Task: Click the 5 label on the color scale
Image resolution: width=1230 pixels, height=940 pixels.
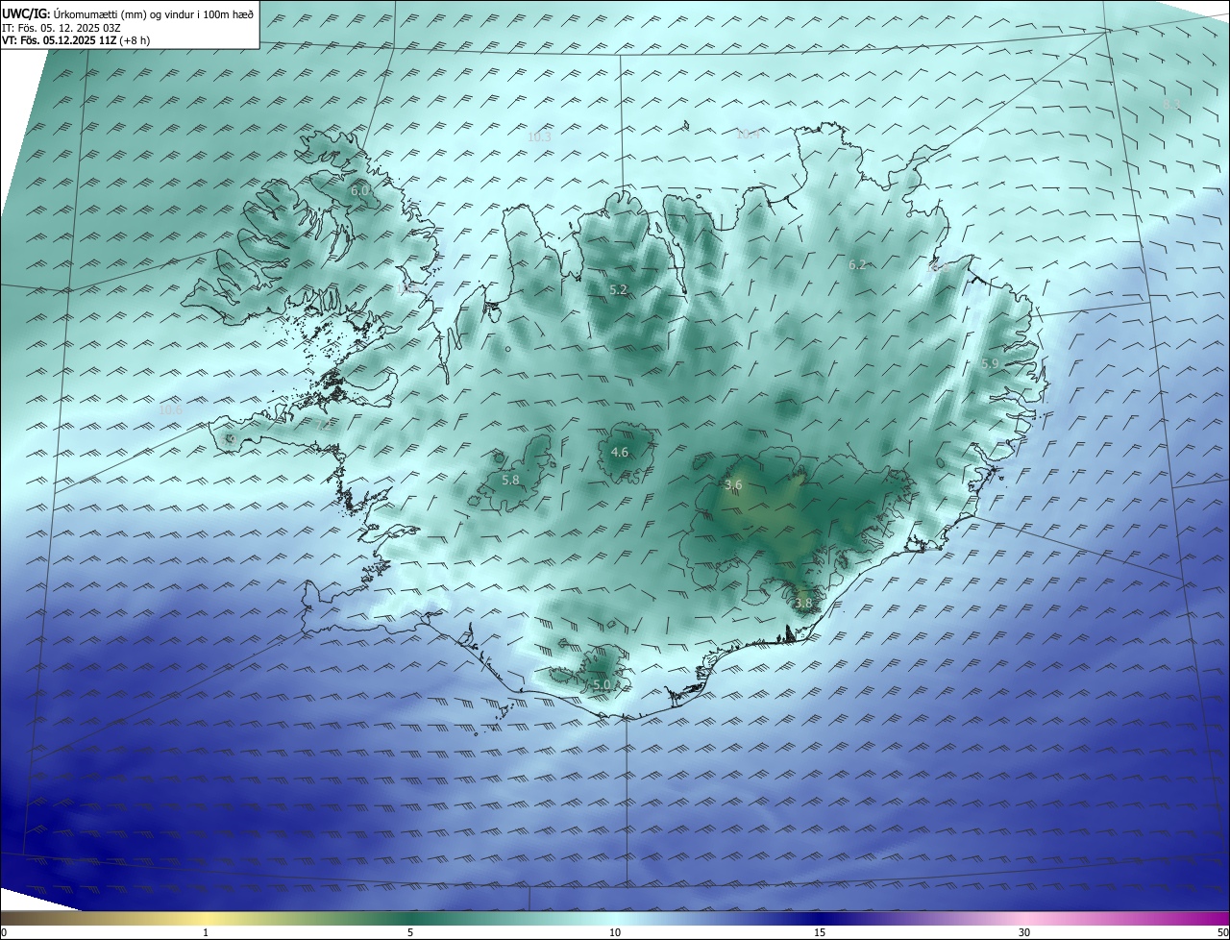Action: (x=410, y=932)
